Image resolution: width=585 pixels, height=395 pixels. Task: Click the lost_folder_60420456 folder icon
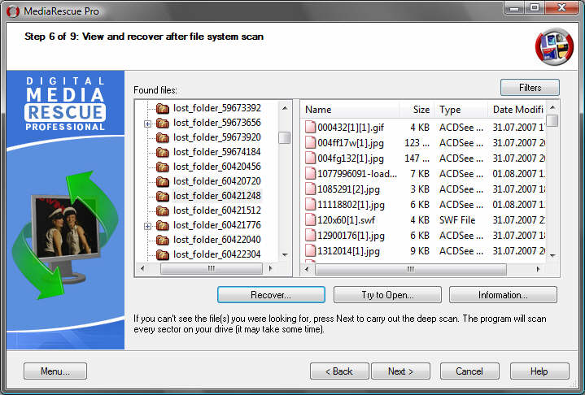coord(163,167)
